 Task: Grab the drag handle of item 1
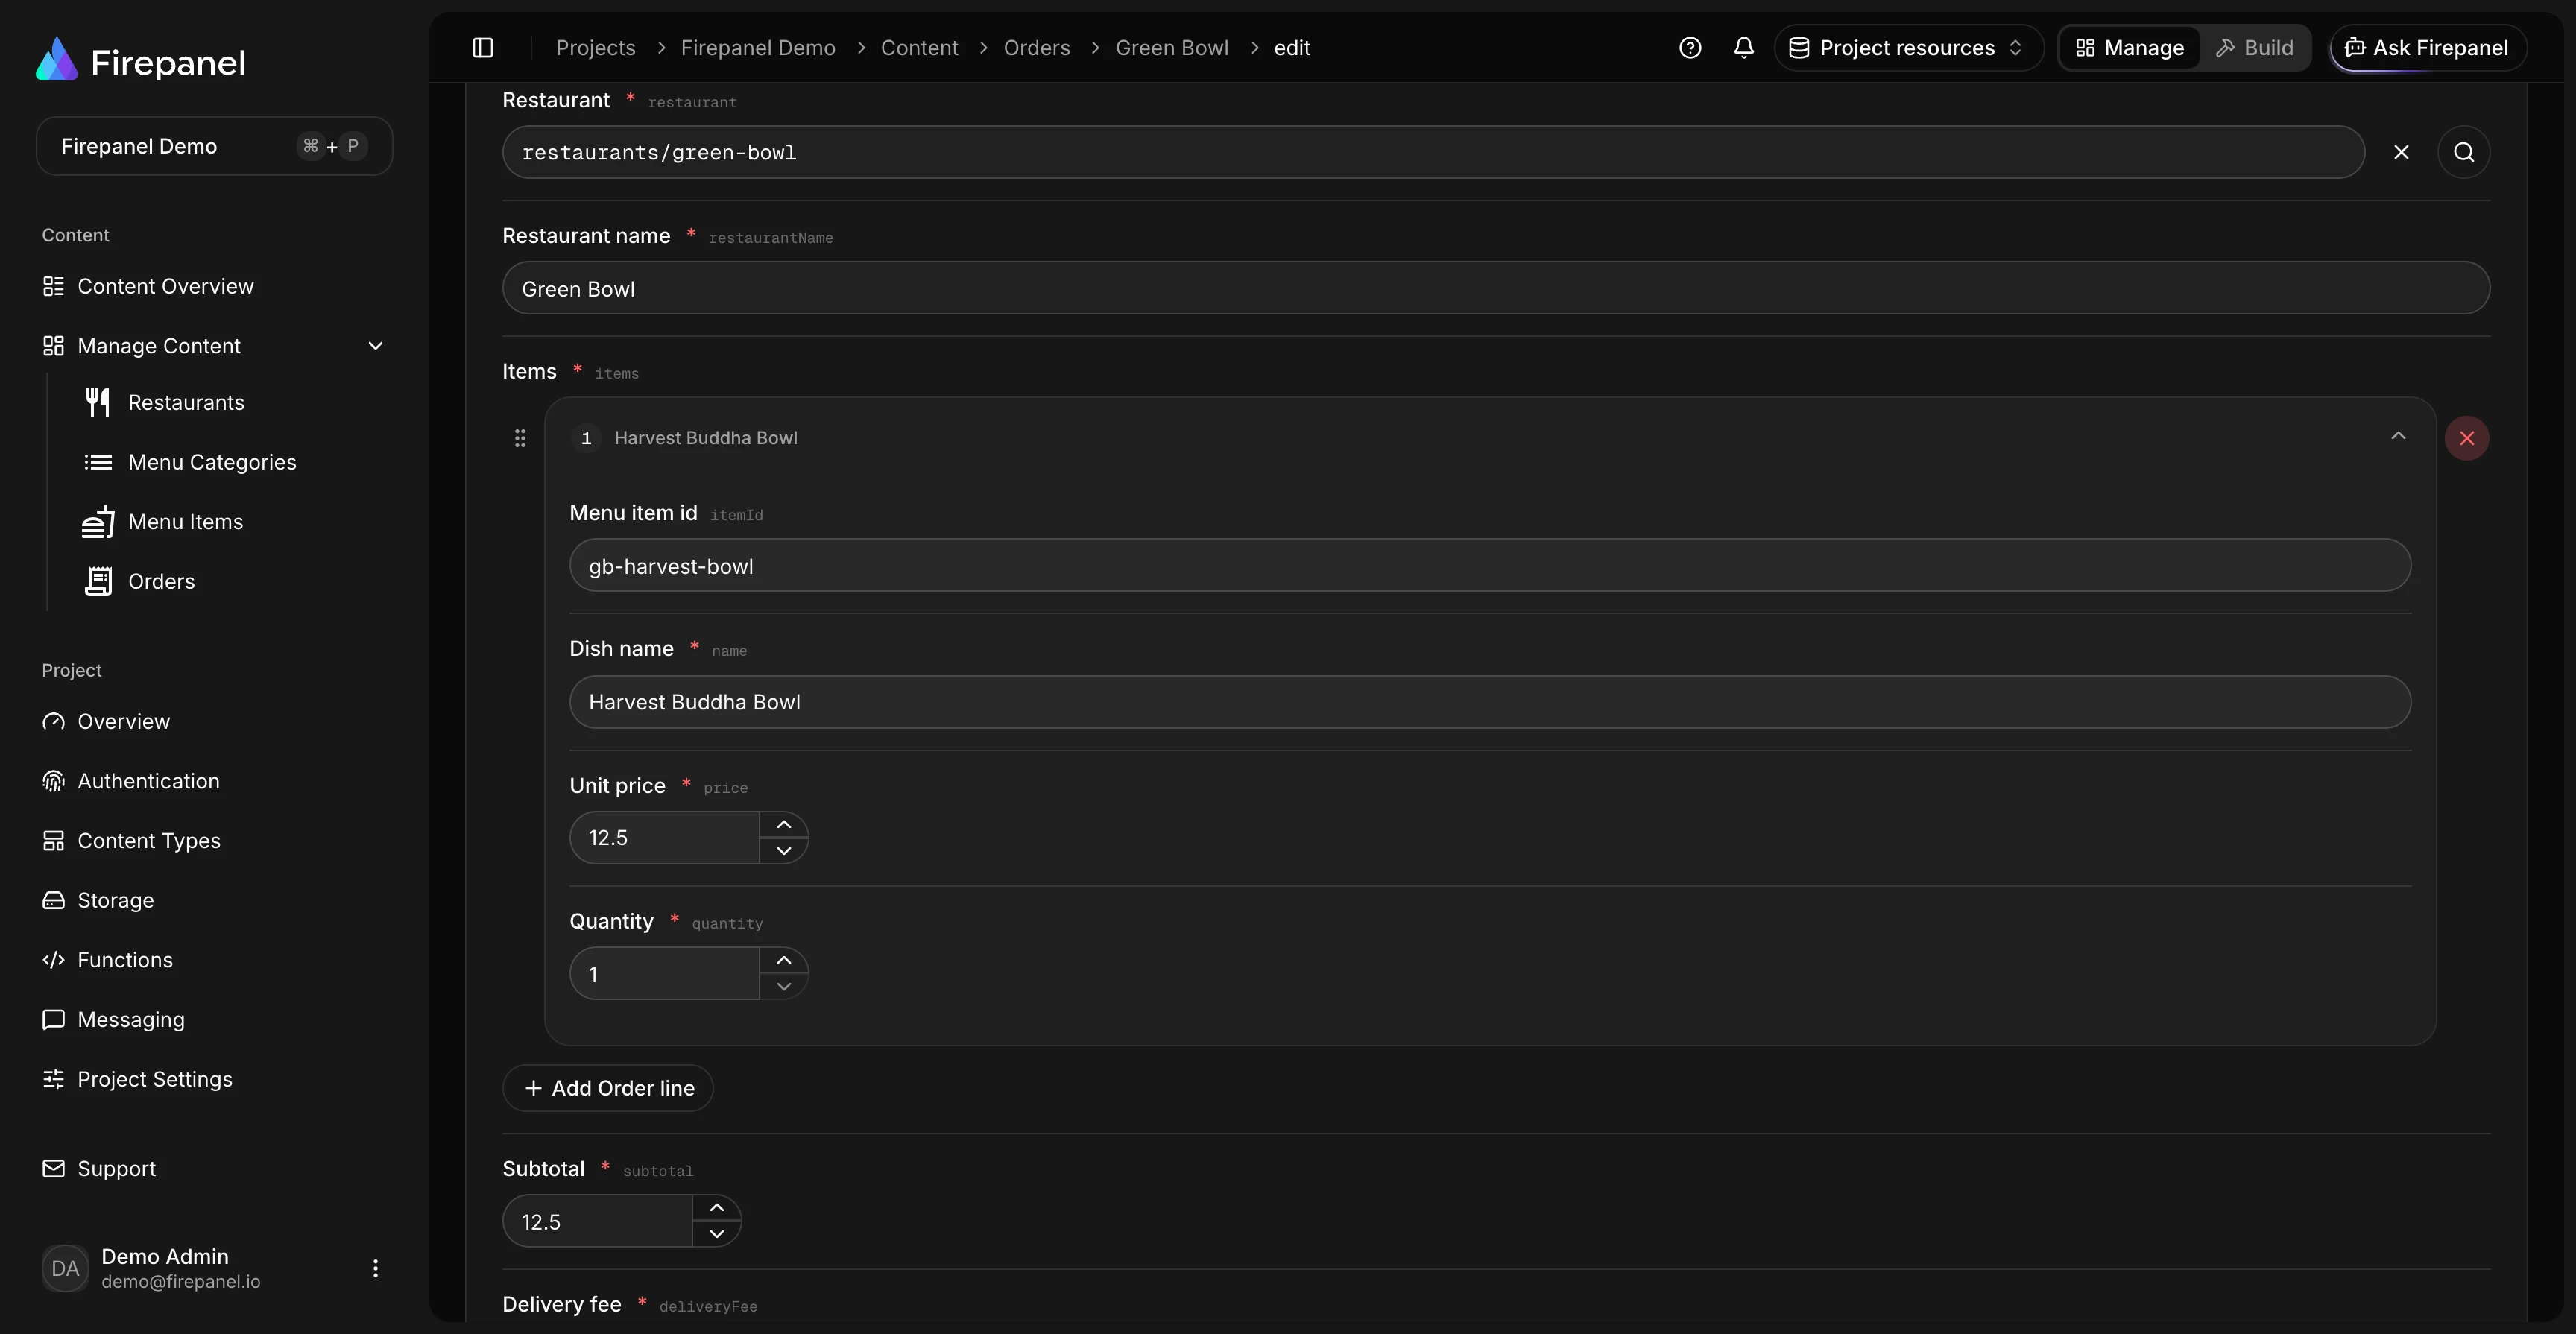tap(520, 438)
